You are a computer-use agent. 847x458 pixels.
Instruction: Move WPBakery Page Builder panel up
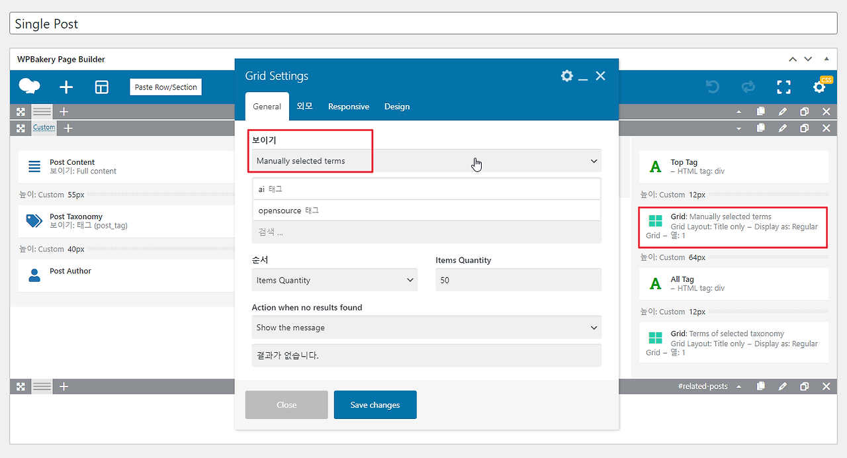793,59
